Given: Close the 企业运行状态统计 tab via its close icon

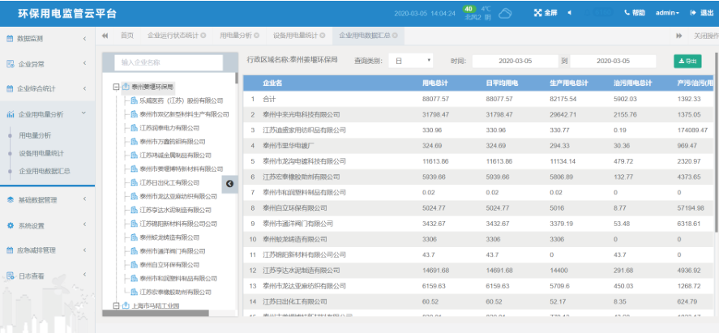Looking at the screenshot, I should 203,36.
